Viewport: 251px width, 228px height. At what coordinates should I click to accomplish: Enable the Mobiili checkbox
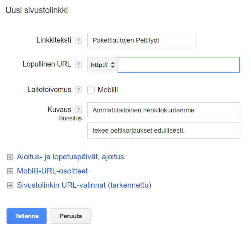tap(91, 90)
